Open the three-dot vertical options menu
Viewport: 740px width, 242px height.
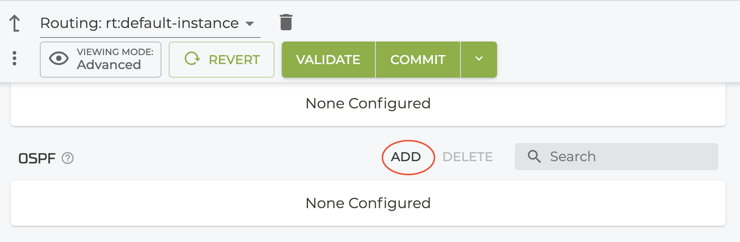[14, 59]
